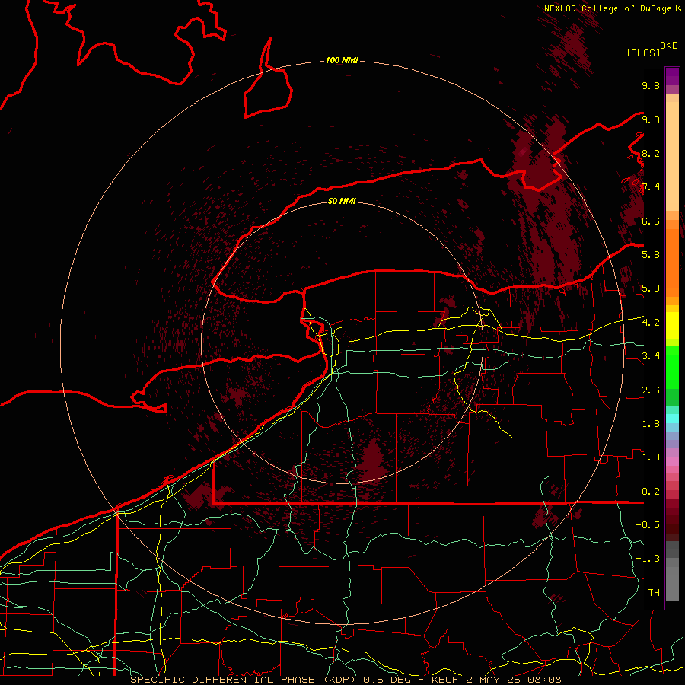The width and height of the screenshot is (685, 685).
Task: Pick the pink color bar segment
Action: [x=672, y=461]
